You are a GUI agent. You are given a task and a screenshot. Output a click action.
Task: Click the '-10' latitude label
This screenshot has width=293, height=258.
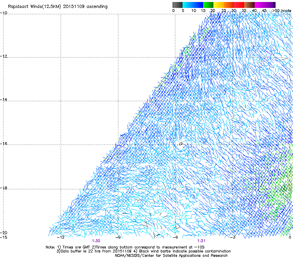4,13
